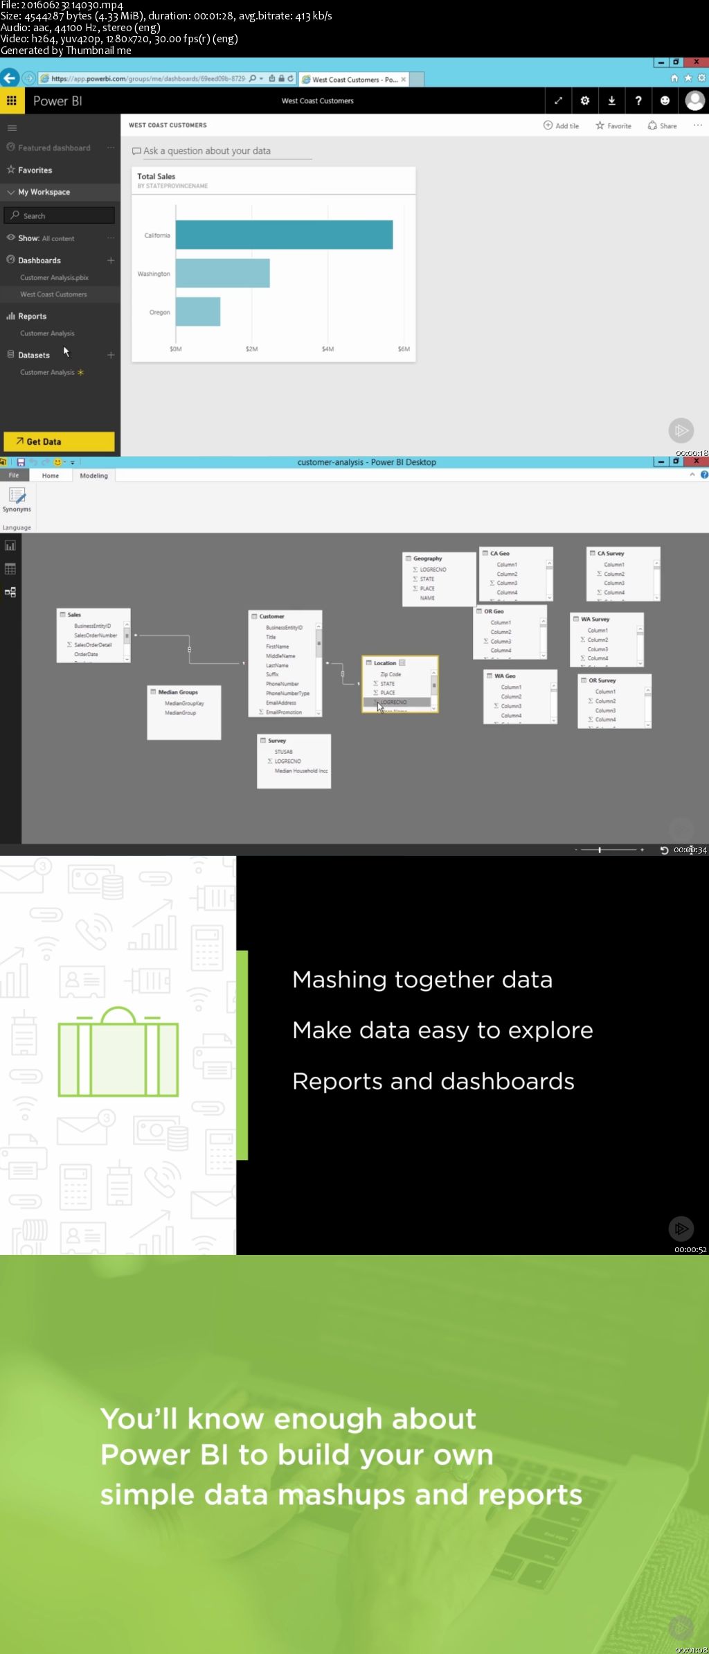Switch to Data view in Power BI Desktop

(x=10, y=569)
